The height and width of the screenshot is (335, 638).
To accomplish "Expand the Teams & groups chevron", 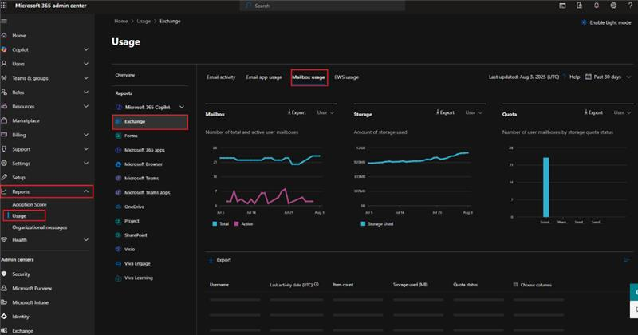I will [x=86, y=77].
